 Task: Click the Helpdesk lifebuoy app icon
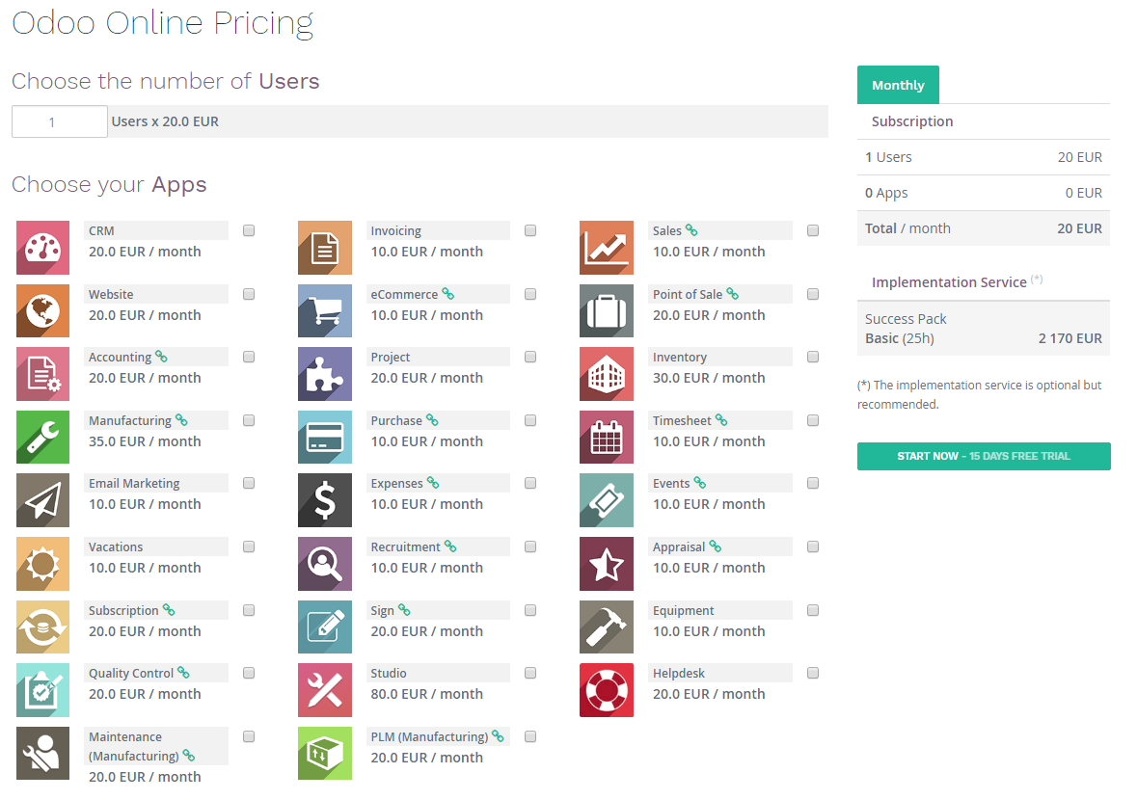coord(607,690)
